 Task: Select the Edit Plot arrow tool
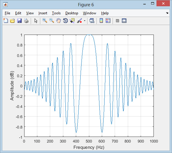pyautogui.click(x=36, y=21)
